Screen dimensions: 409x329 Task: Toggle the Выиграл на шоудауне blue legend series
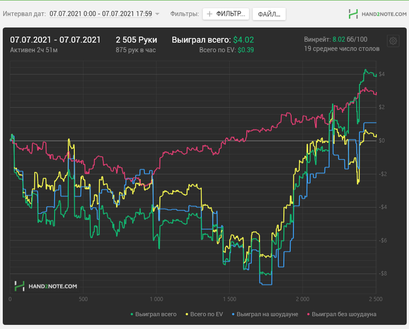(265, 314)
